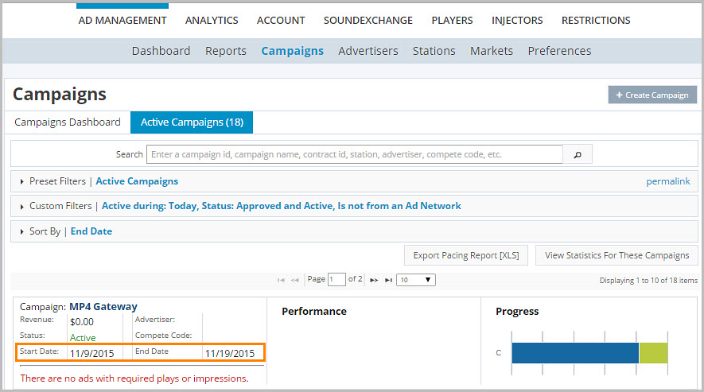The height and width of the screenshot is (392, 704).
Task: Click the previous page arrow
Action: point(295,280)
